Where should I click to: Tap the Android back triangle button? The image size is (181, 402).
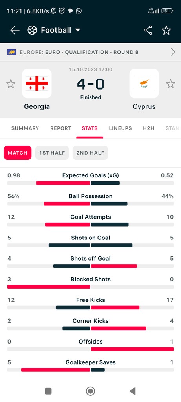click(133, 391)
